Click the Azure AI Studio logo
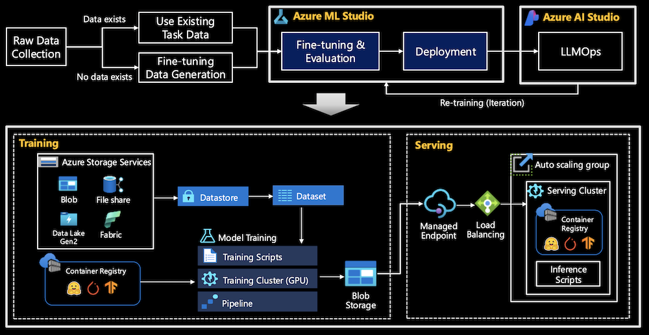 tap(533, 17)
